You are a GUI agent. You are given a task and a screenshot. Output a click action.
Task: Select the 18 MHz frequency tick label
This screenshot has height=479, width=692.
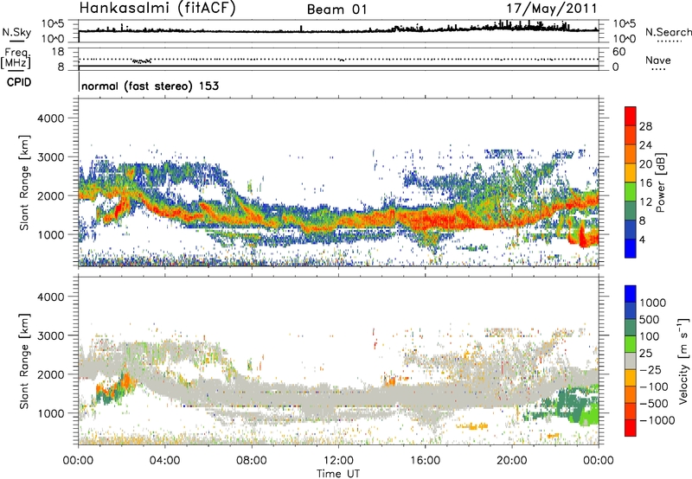click(x=58, y=52)
